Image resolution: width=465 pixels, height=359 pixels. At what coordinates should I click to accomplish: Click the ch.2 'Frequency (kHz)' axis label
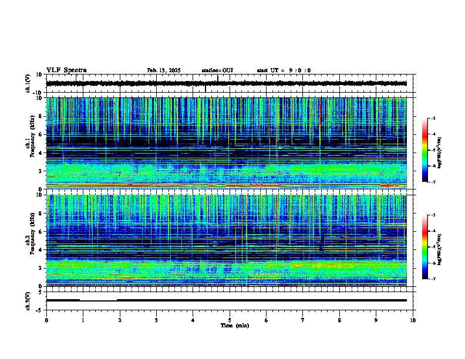[x=32, y=233]
